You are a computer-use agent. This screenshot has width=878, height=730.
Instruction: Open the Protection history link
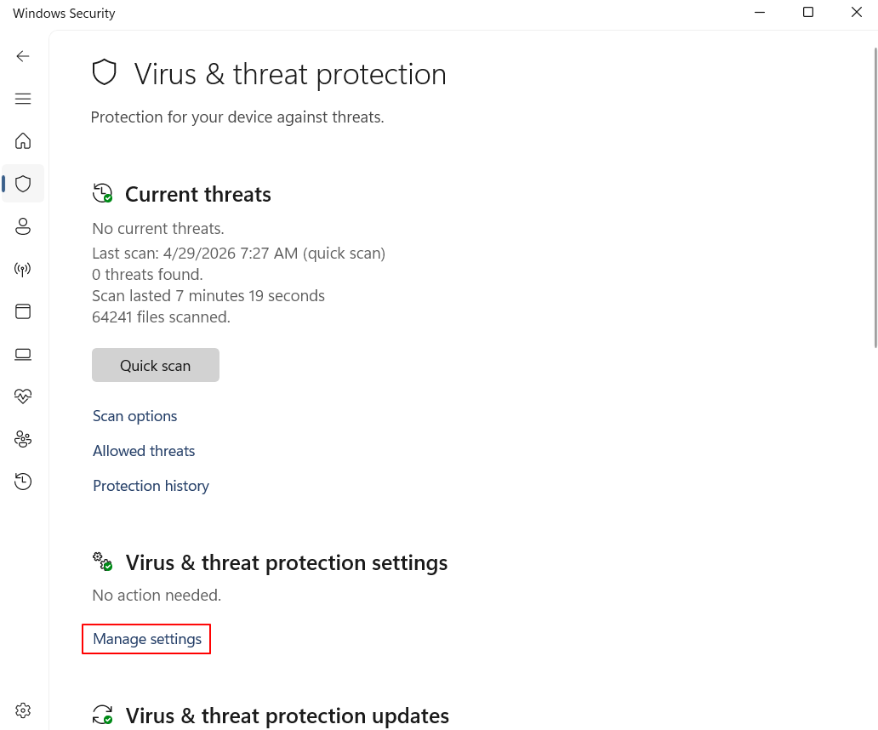[x=151, y=486]
